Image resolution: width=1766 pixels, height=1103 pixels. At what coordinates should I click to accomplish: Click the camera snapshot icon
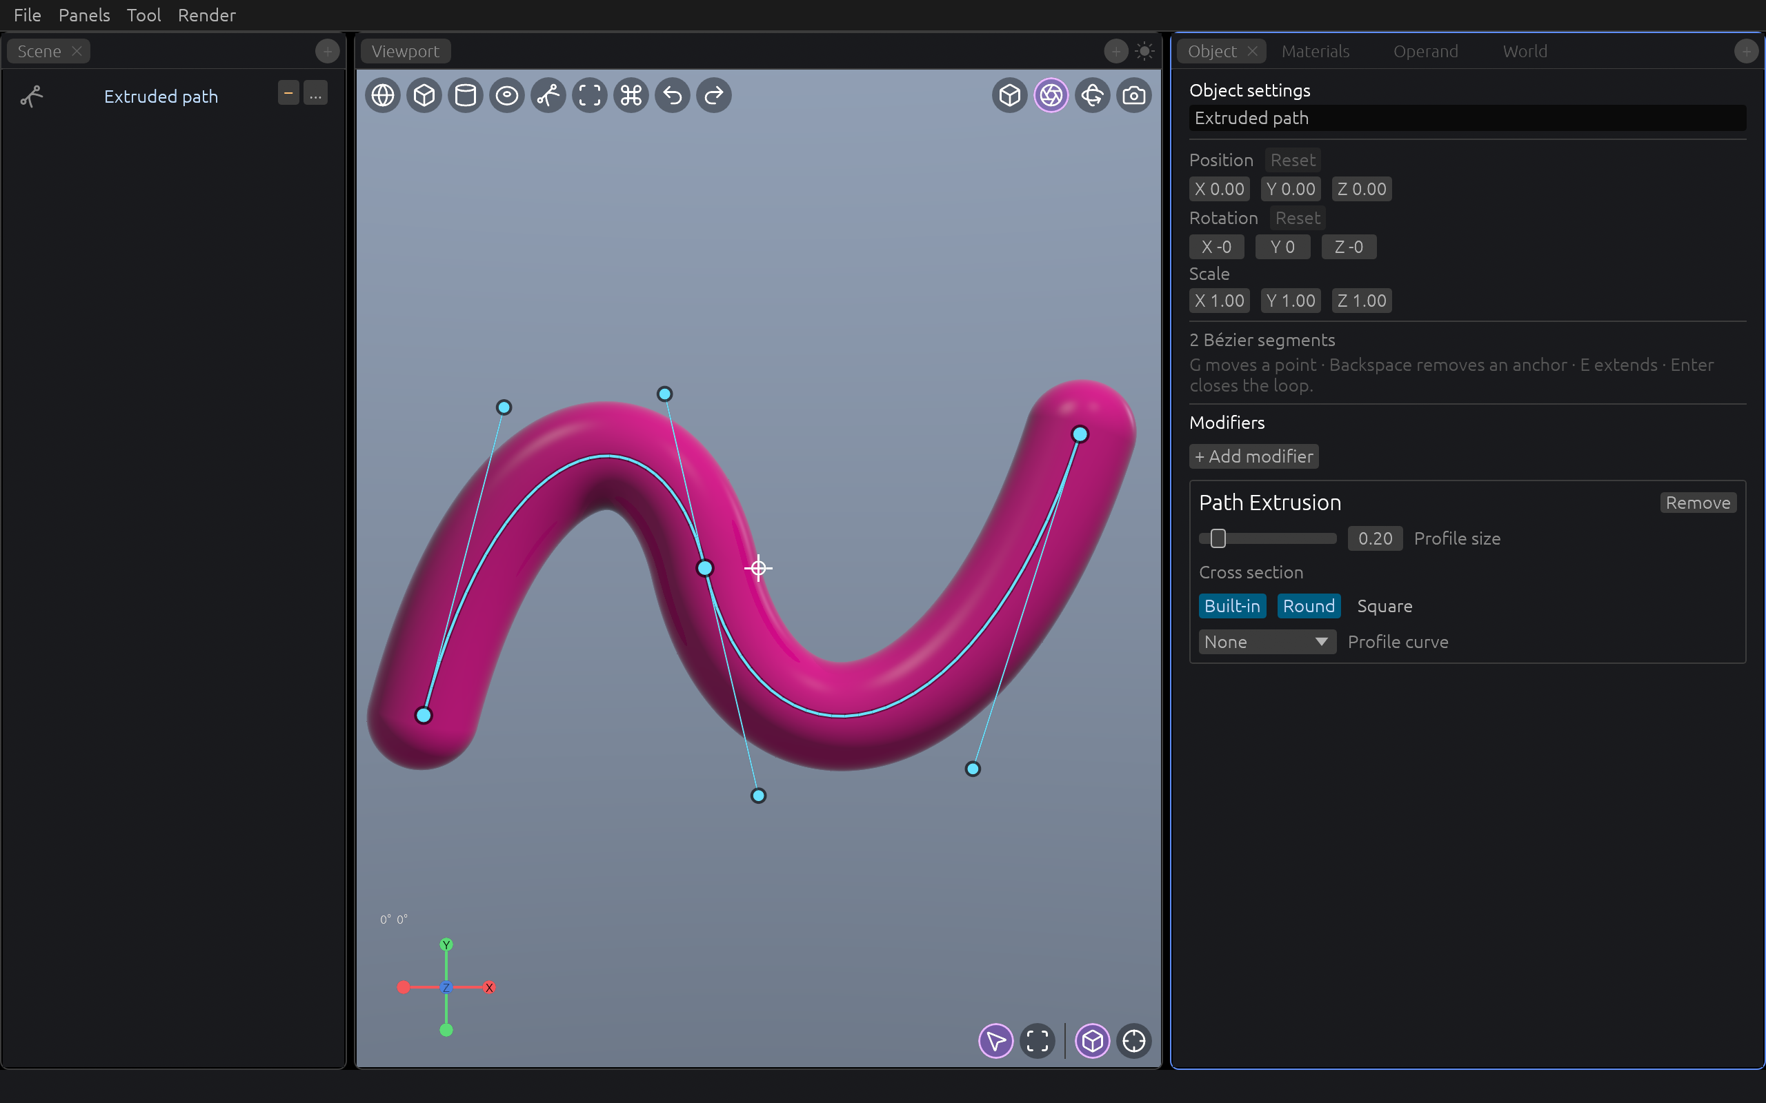[x=1134, y=96]
